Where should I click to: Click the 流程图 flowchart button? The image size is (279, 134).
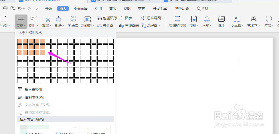tap(149, 26)
